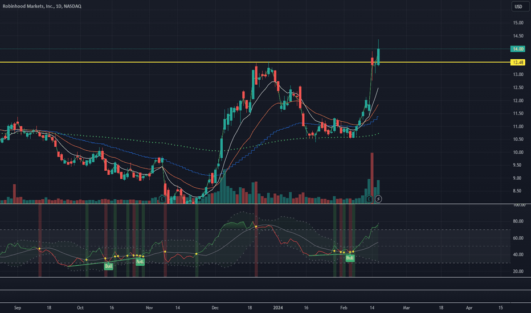Click the 2024 label on time axis
The image size is (531, 313).
[278, 307]
